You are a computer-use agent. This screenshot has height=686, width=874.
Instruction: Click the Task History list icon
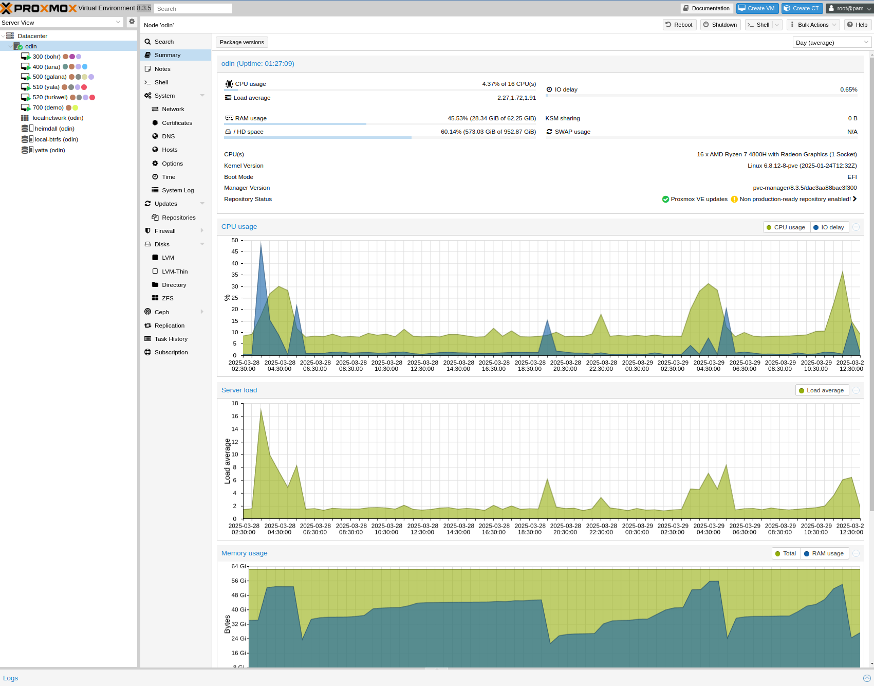[x=148, y=339]
